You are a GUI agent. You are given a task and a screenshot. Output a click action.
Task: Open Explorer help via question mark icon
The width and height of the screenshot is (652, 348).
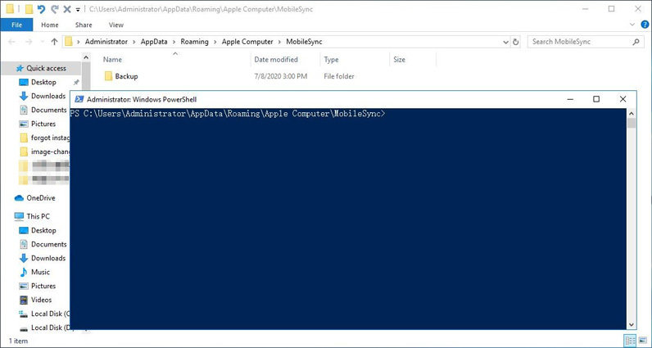[x=643, y=25]
